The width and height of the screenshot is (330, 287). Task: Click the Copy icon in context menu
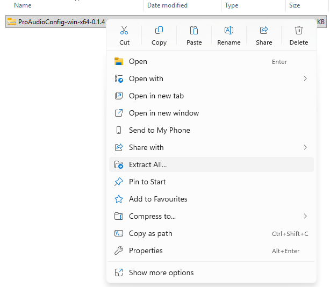pos(159,30)
